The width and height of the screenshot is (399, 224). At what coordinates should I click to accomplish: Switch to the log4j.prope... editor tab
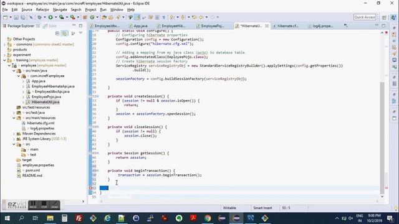click(x=320, y=26)
